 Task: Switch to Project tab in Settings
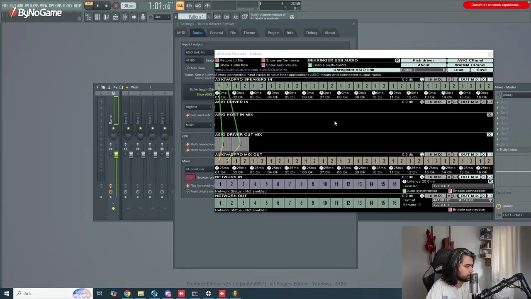pyautogui.click(x=273, y=33)
